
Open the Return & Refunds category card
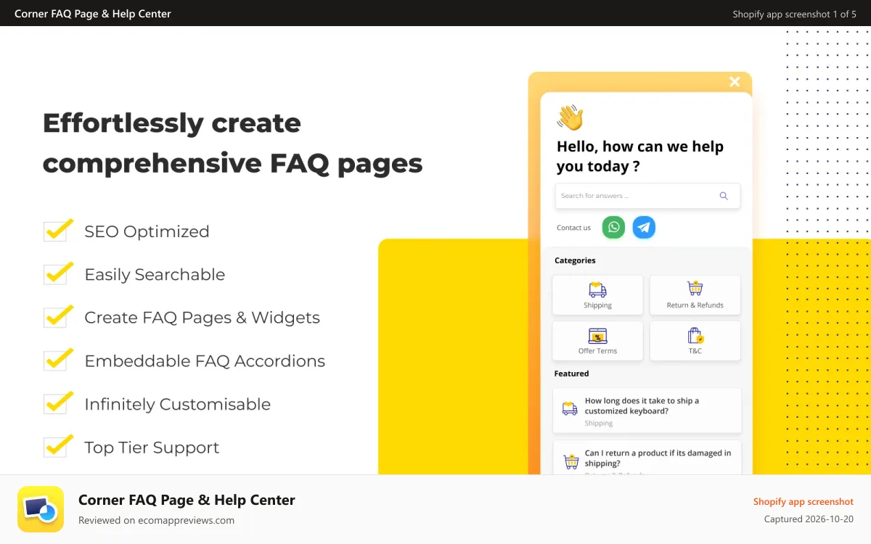(x=695, y=294)
